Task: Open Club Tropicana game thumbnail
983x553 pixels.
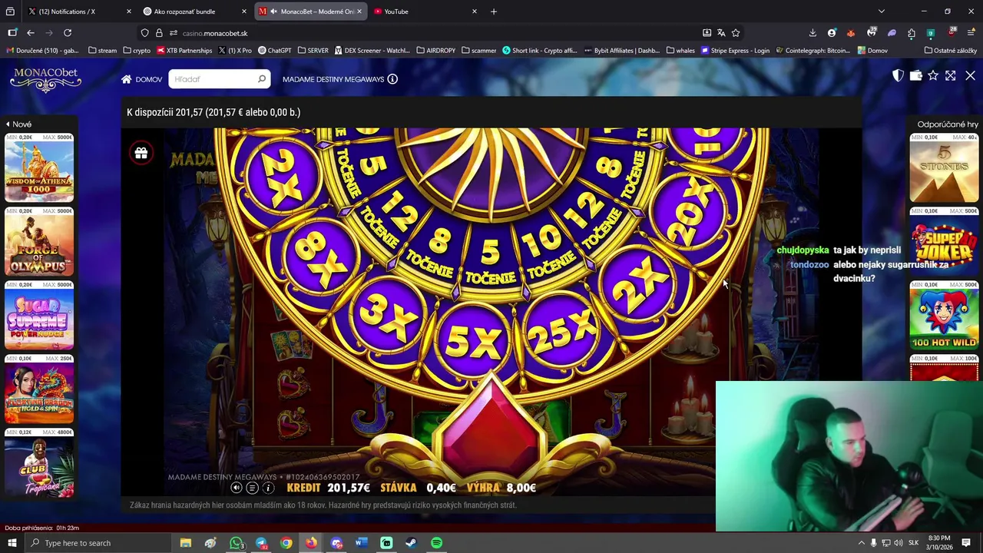Action: click(39, 462)
